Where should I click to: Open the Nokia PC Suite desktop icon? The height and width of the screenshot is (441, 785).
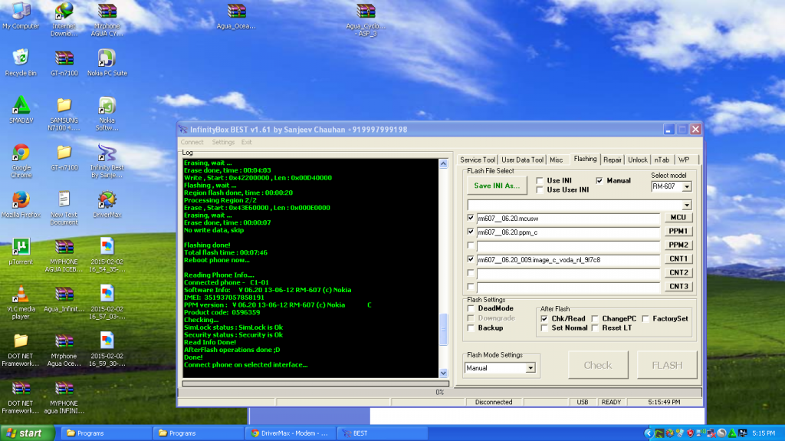click(x=107, y=59)
